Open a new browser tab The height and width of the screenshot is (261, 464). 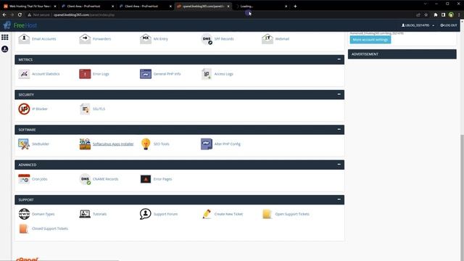295,7
